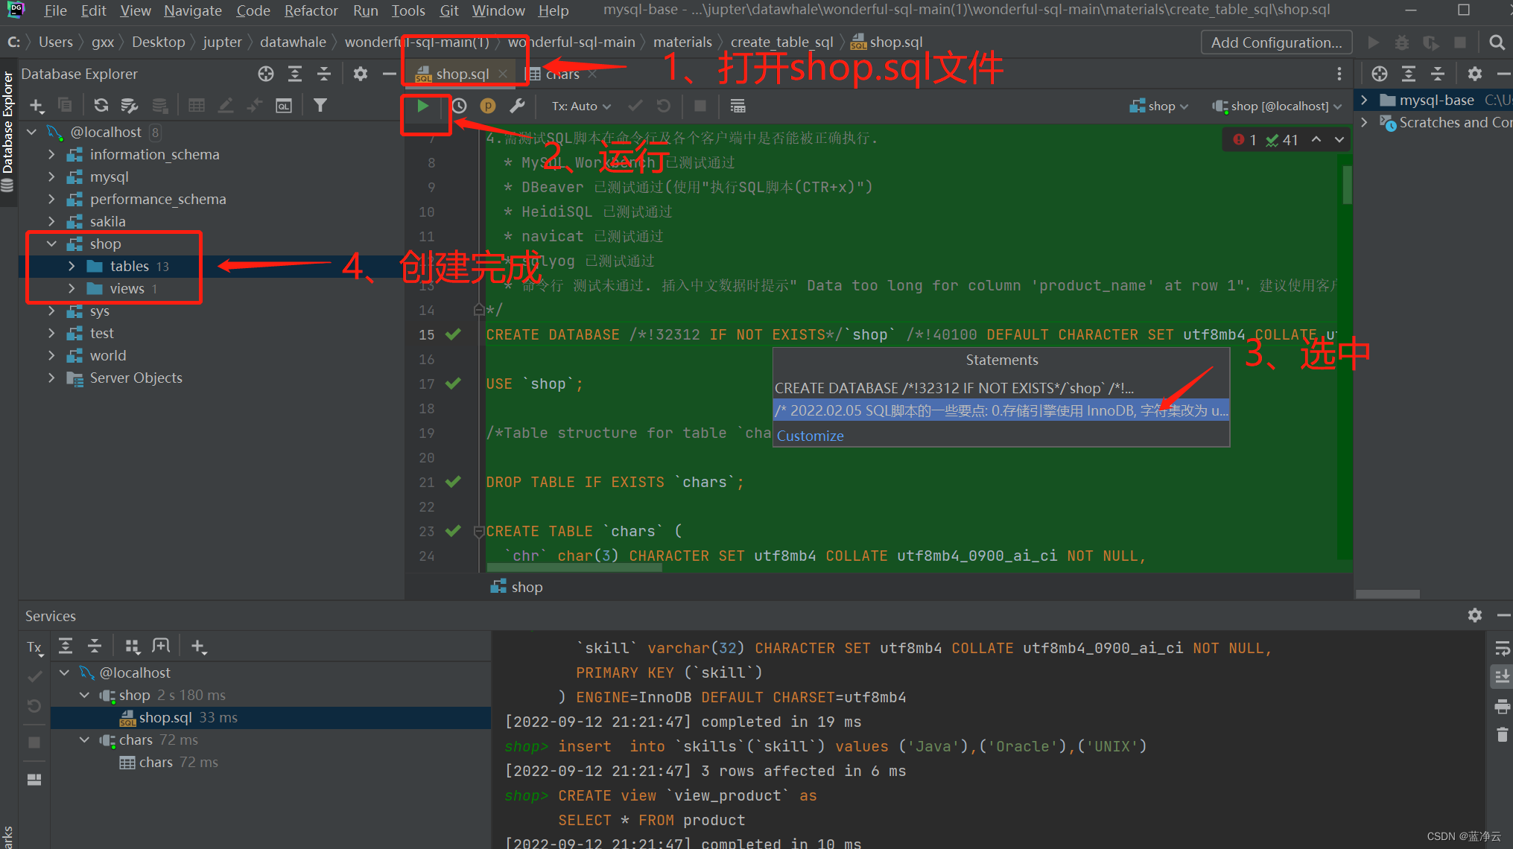Expand the mysql schema node
Image resolution: width=1513 pixels, height=849 pixels.
click(x=51, y=177)
